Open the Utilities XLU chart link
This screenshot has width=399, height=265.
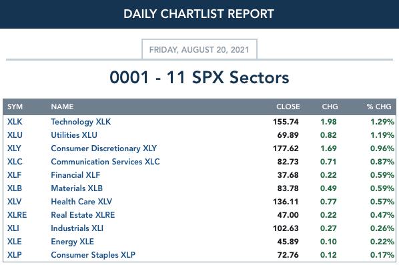pos(74,135)
